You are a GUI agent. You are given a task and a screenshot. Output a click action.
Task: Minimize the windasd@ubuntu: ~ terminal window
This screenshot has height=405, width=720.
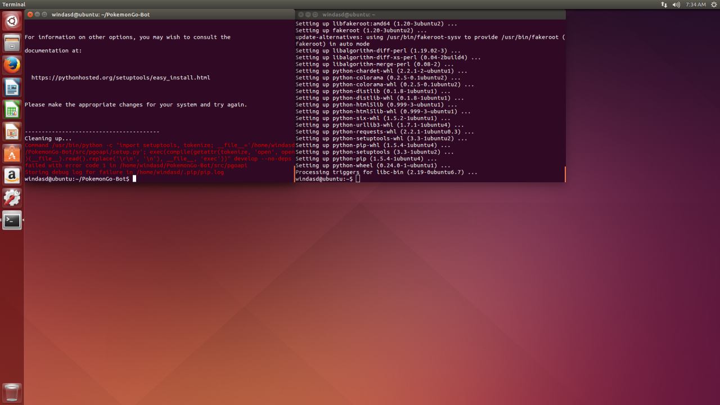click(309, 15)
